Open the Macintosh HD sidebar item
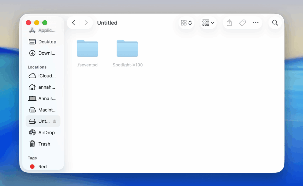Viewport: 303px width, 186px height. (43, 110)
